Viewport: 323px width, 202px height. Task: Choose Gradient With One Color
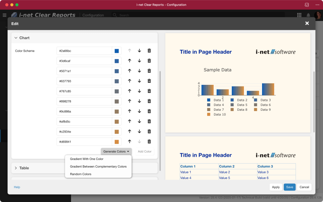click(86, 159)
